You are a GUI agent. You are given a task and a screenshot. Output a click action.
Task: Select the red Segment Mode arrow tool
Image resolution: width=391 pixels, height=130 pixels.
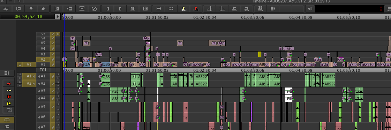9,84
